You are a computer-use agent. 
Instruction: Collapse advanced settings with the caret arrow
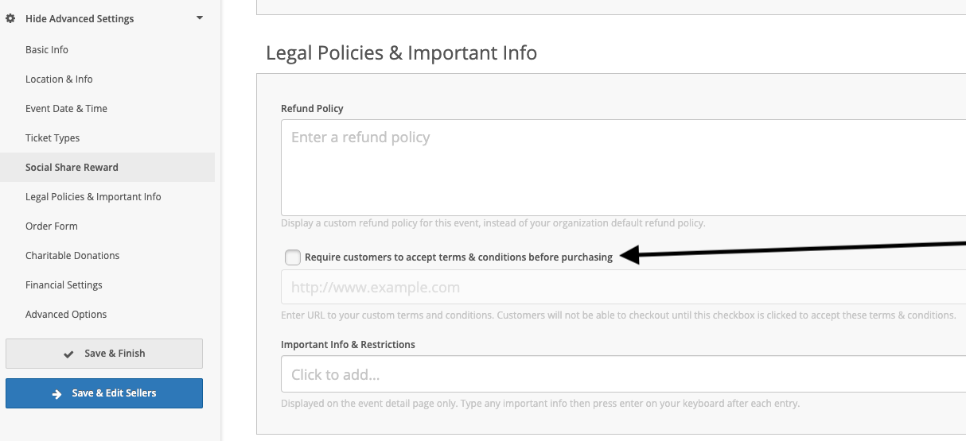199,17
